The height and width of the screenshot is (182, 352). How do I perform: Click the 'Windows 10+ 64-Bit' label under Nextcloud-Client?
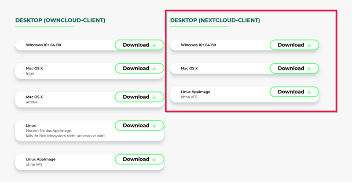(198, 45)
